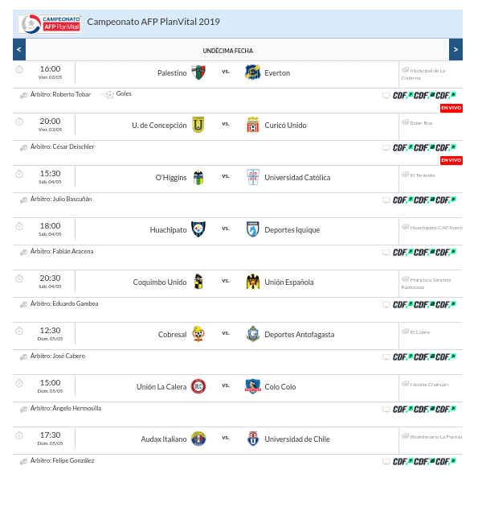Screen dimensions: 482x507
Task: Click the UNDÉCIMA FECHA header
Action: click(x=228, y=51)
